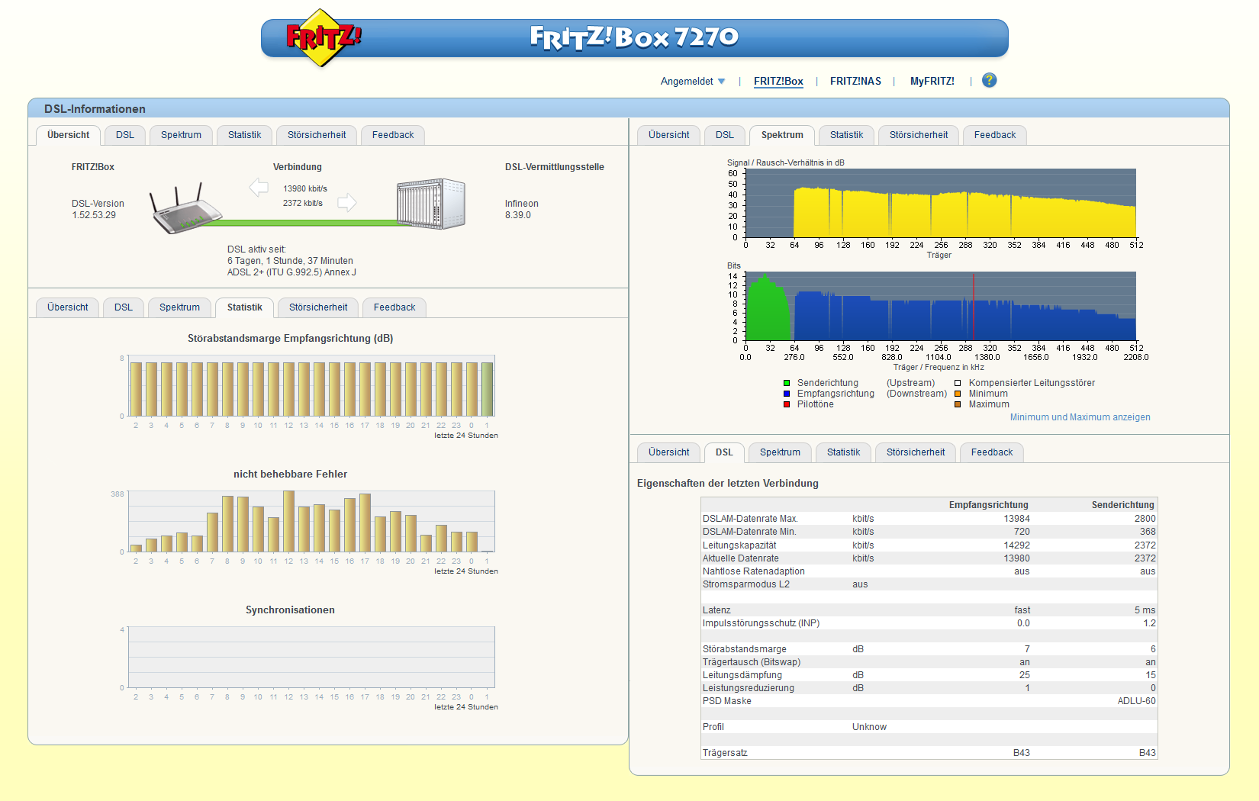Click the right-pointing upstream arrow icon
1259x801 pixels.
point(347,202)
